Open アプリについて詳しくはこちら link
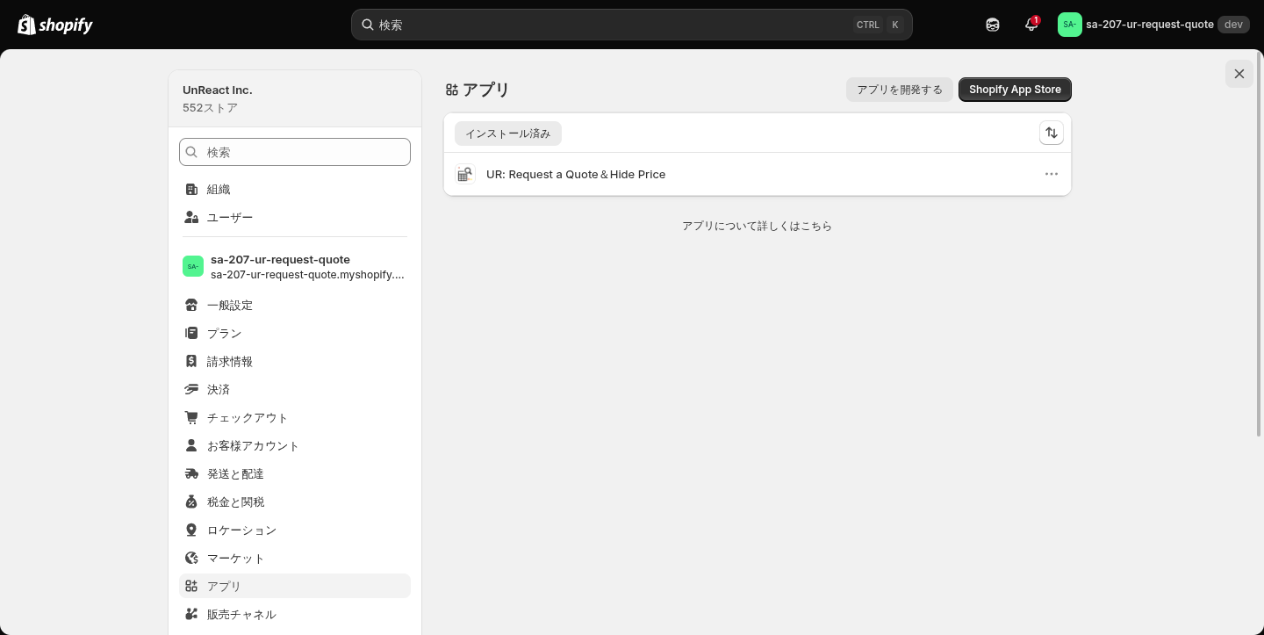This screenshot has width=1264, height=635. (758, 226)
